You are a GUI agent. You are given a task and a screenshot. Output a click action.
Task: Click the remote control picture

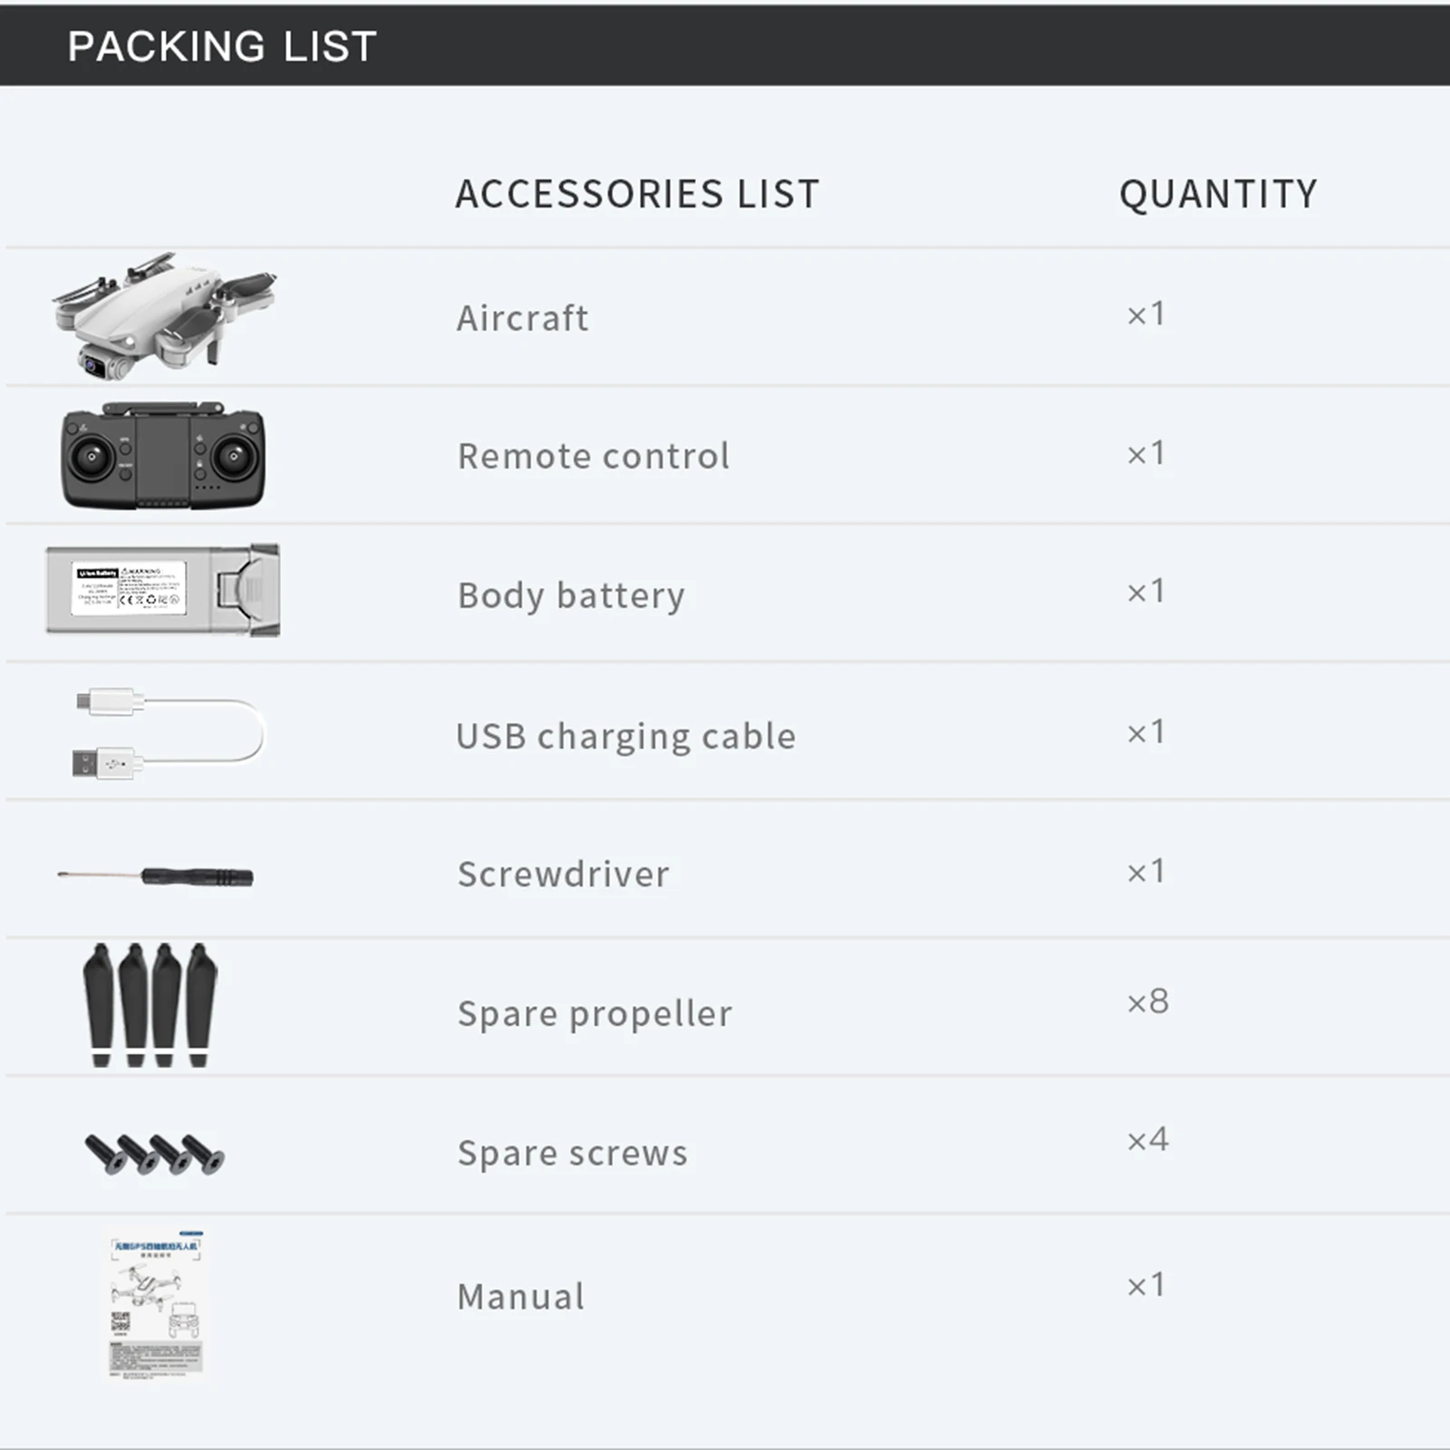[163, 456]
